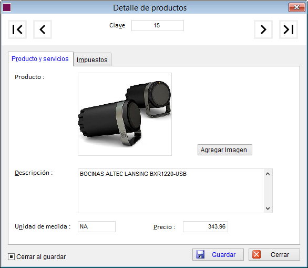Click the floppy disk save icon
This screenshot has height=268, width=308.
tap(200, 254)
